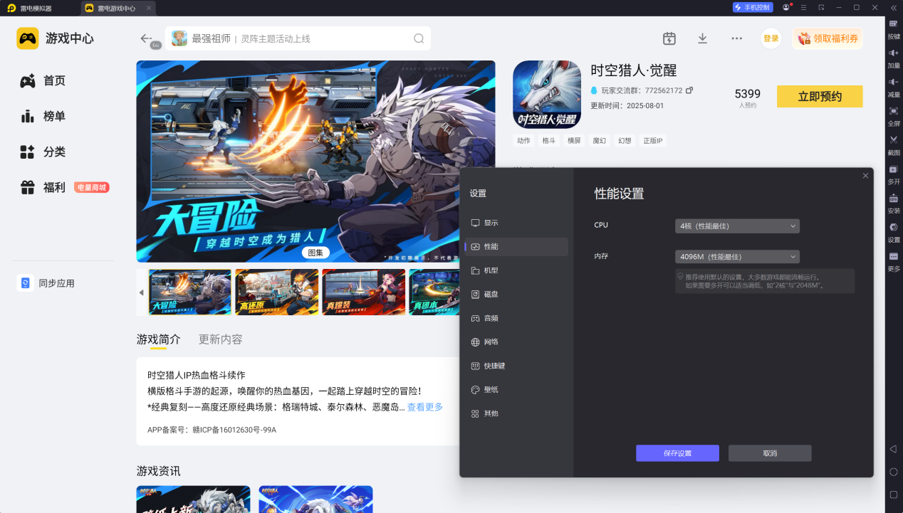Open the CPU cores dropdown
This screenshot has width=903, height=513.
coord(737,226)
